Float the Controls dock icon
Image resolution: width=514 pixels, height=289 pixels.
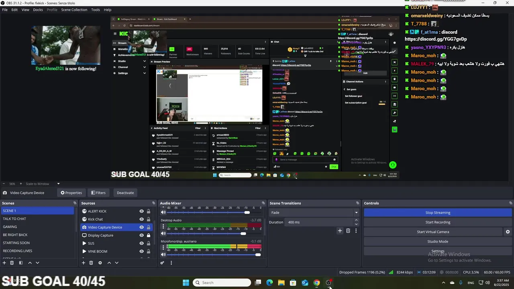510,203
